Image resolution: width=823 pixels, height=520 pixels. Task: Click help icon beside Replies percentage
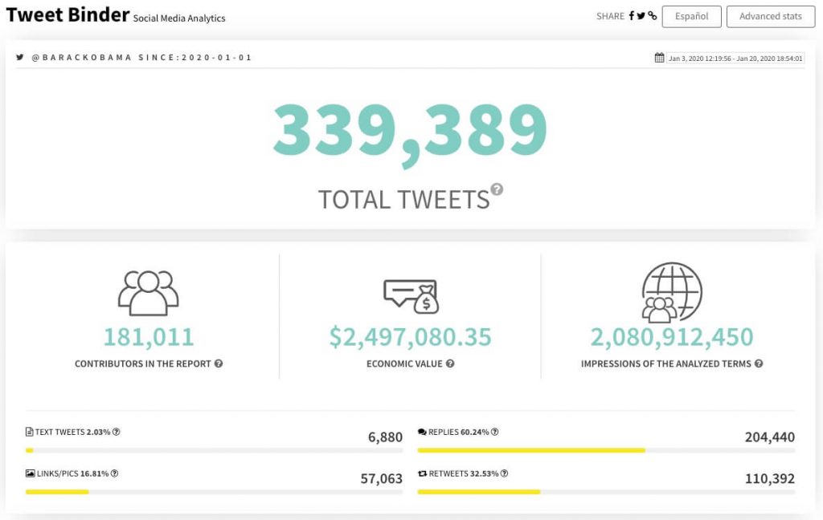click(494, 432)
